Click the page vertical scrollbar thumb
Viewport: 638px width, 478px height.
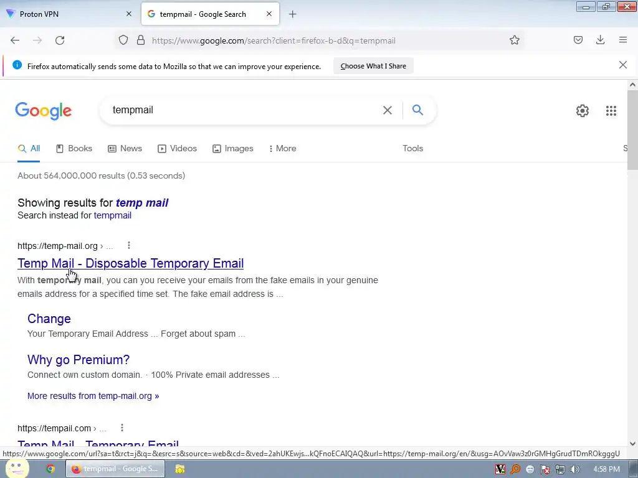pyautogui.click(x=632, y=130)
